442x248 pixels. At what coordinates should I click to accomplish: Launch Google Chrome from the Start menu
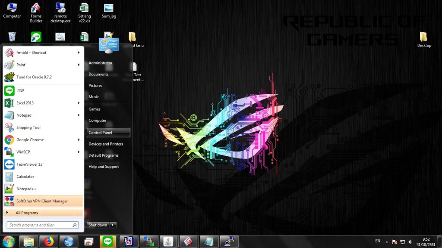[x=44, y=140]
